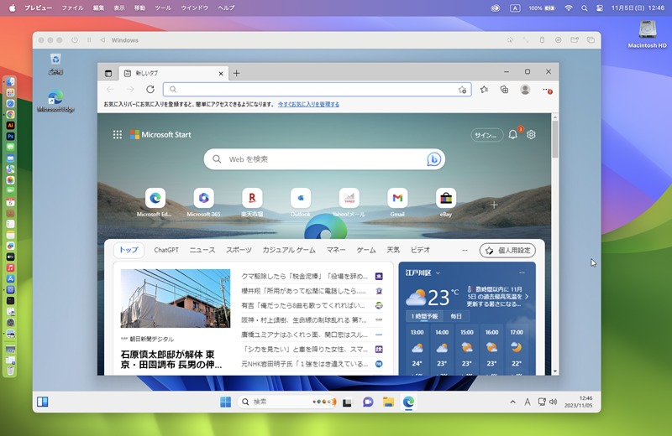Open Teams Chat icon on Windows taskbar
The height and width of the screenshot is (436, 672).
pos(368,402)
